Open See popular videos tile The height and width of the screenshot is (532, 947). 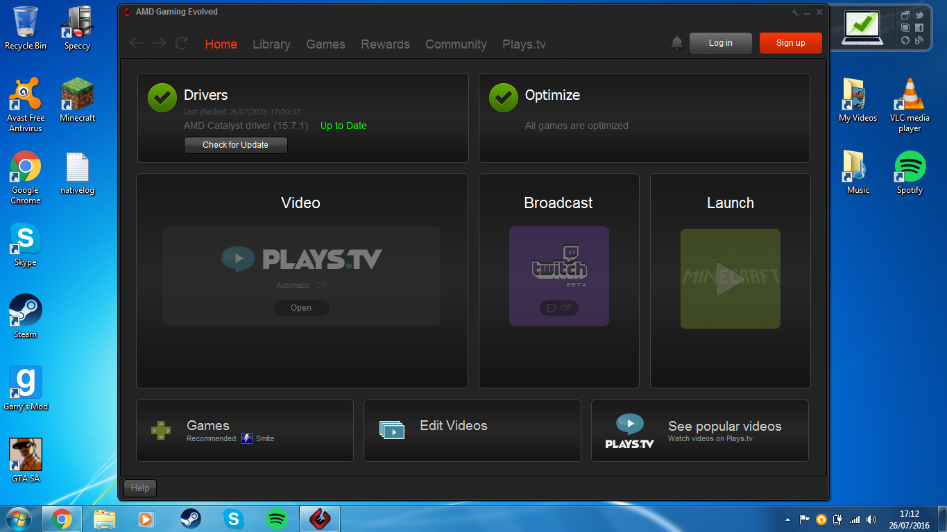[699, 431]
